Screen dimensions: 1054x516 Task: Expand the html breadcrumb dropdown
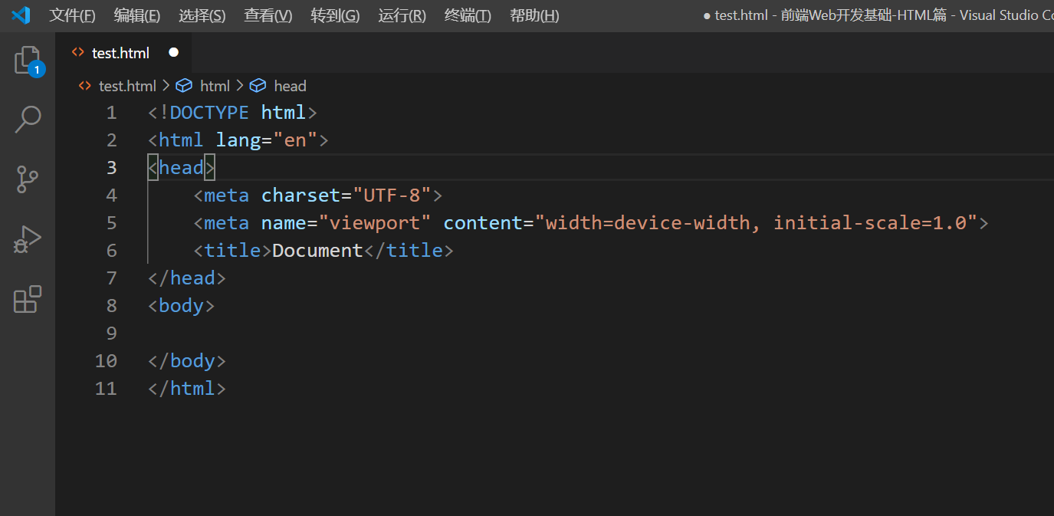(x=215, y=86)
